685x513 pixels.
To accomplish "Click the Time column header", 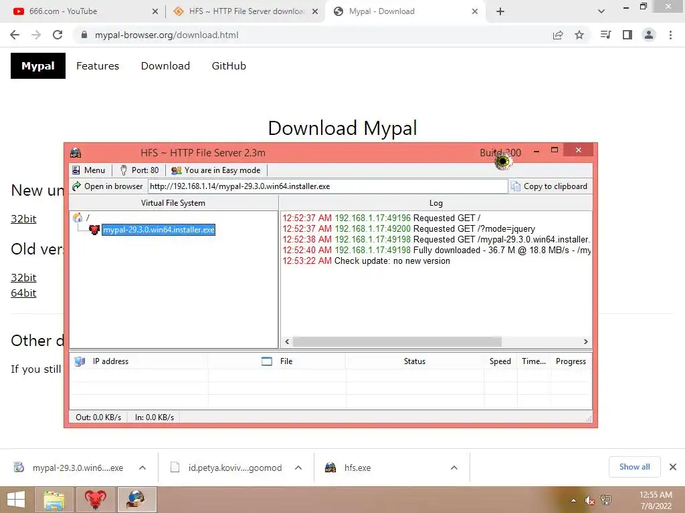I will click(534, 361).
